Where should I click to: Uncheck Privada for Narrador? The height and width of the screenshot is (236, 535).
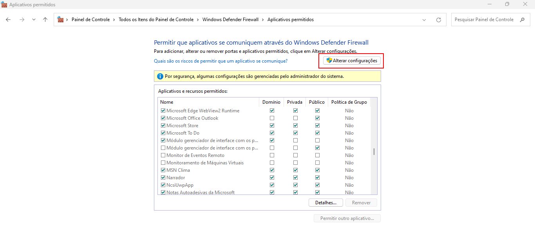pyautogui.click(x=295, y=178)
